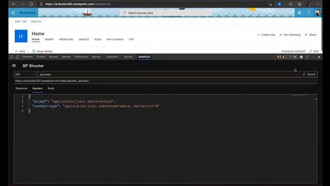This screenshot has width=330, height=186.
Task: Select the SharePoint DevTools tab
Action: tap(144, 57)
